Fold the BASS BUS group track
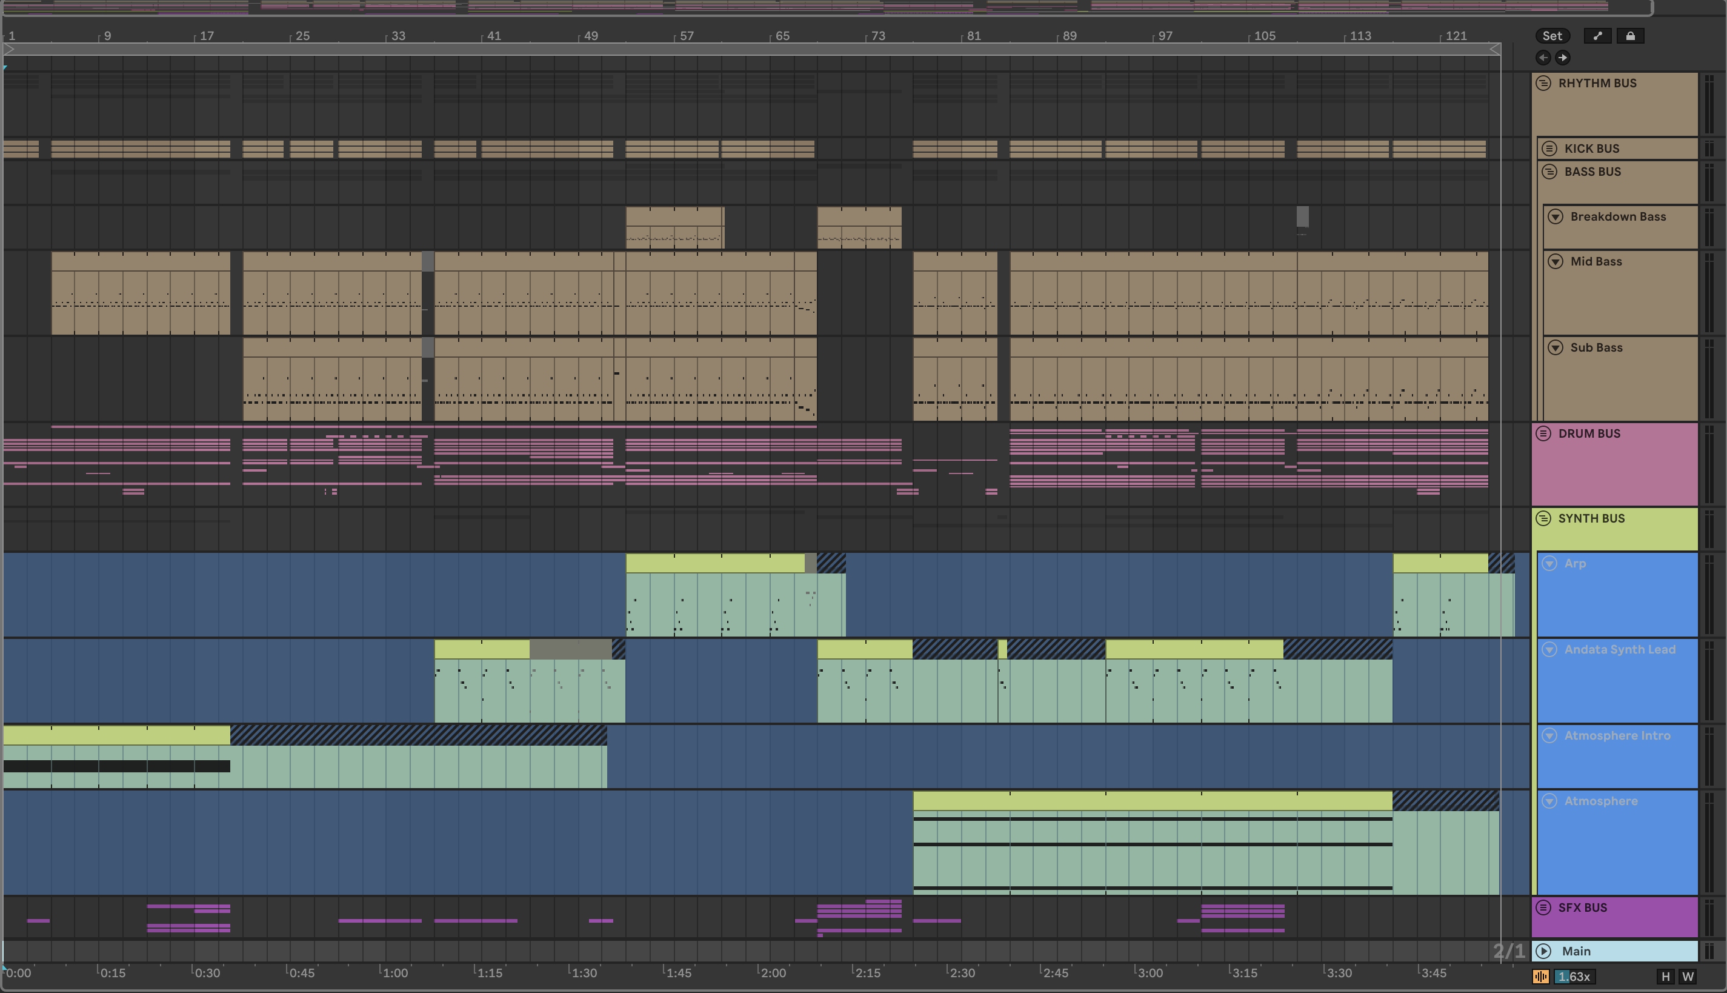Viewport: 1727px width, 993px height. 1549,172
